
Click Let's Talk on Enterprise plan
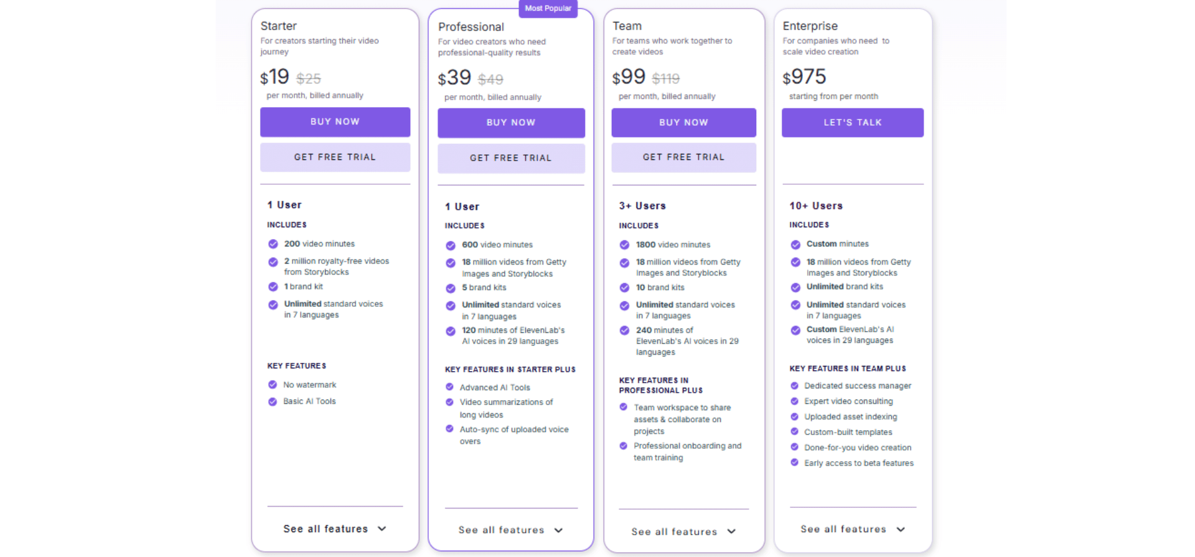point(852,123)
